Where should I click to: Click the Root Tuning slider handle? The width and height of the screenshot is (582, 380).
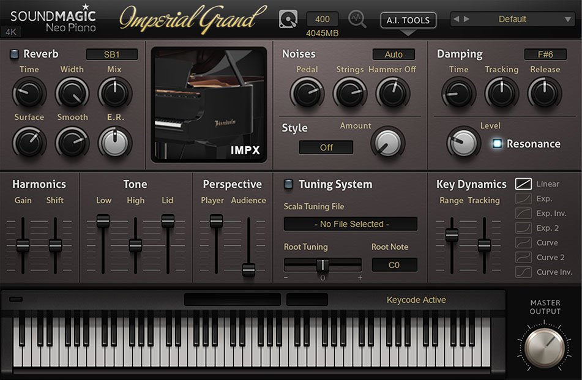(323, 265)
